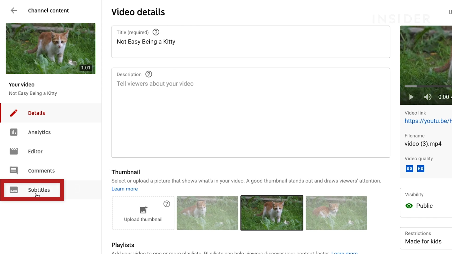Mute the video preview volume
This screenshot has width=452, height=254.
pos(427,97)
